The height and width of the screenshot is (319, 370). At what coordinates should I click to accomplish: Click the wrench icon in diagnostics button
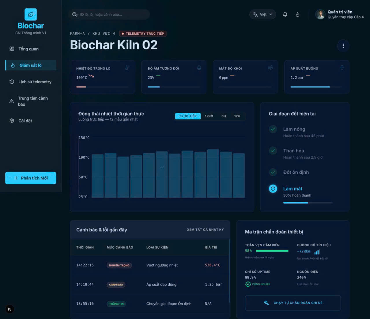coord(267,303)
